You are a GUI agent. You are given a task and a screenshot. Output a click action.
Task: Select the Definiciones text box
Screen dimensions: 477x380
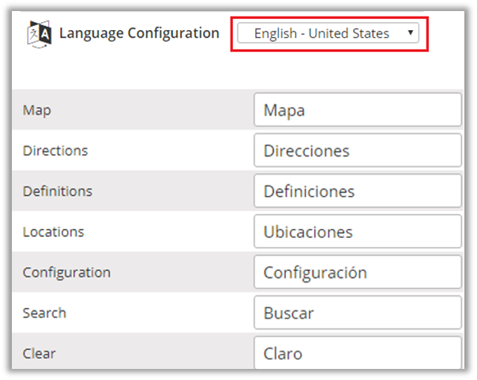[357, 191]
